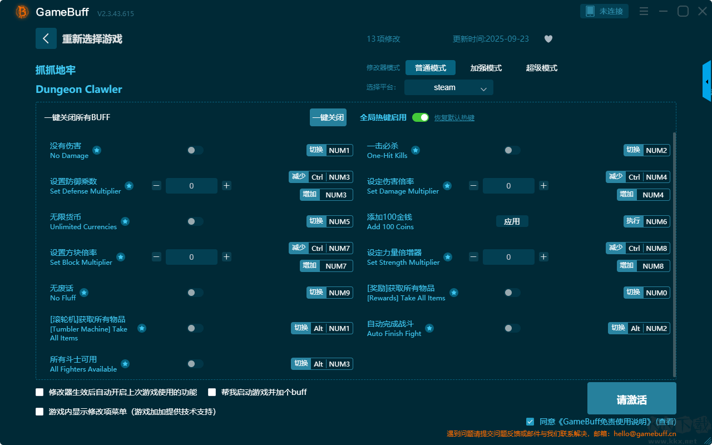Click 恢复默认热键 link
This screenshot has height=445, width=712.
tap(454, 118)
